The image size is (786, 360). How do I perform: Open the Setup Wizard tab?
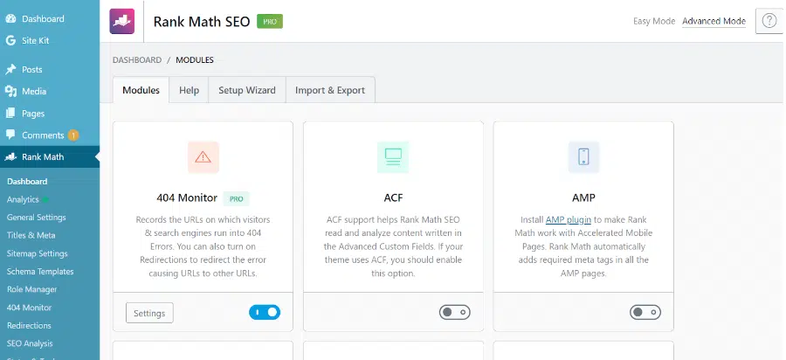coord(247,90)
